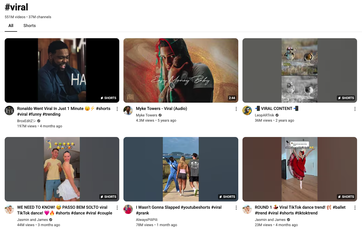
Task: Switch to the Shorts tab
Action: [30, 26]
